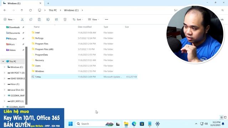Sort by Type column header
The image size is (228, 128).
(106, 27)
